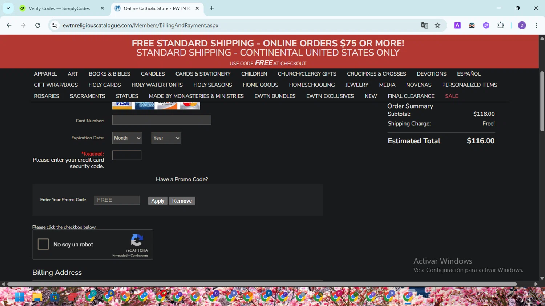Screen dimensions: 545x306
Task: Open the DEVOTIONS category
Action: [432, 74]
